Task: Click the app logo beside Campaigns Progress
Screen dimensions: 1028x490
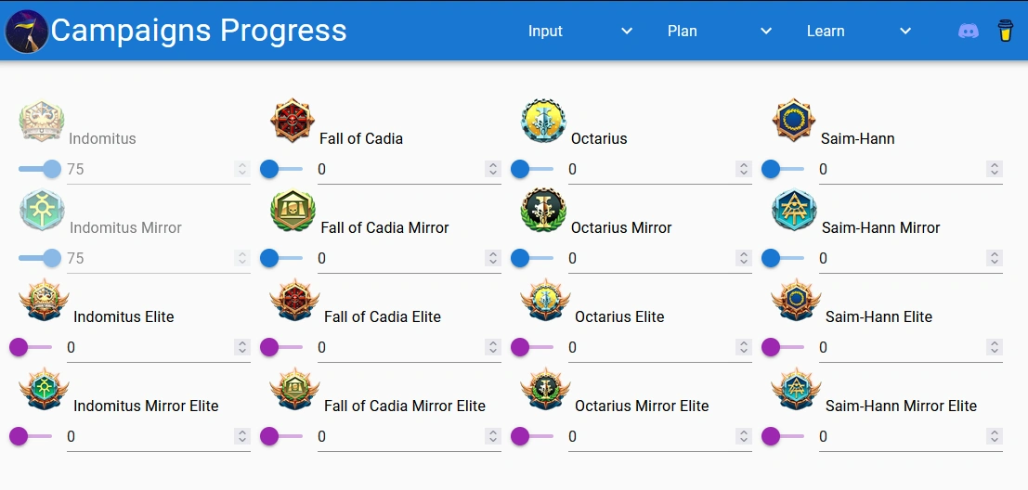Action: [27, 31]
